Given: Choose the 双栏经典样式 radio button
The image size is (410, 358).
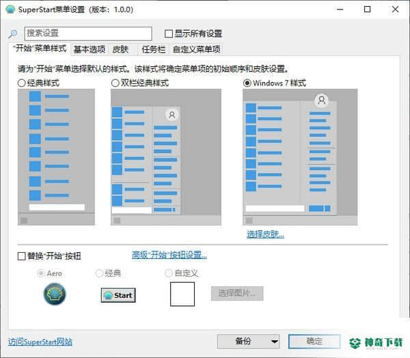Looking at the screenshot, I should [x=115, y=83].
